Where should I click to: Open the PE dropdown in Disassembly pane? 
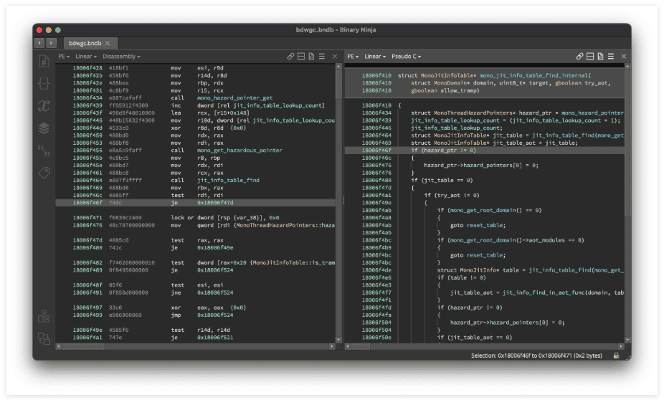[64, 57]
